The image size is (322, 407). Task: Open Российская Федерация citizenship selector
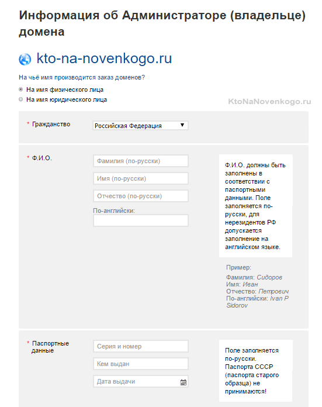(140, 126)
